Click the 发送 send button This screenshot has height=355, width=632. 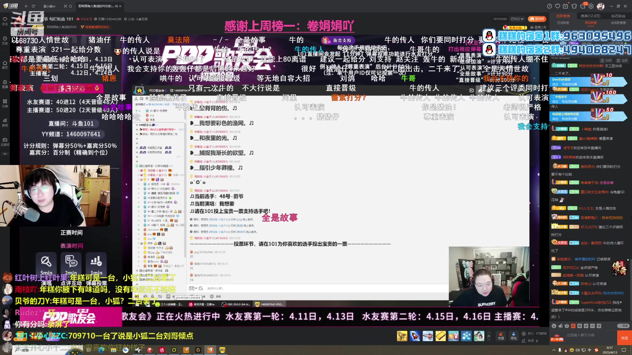pyautogui.click(x=624, y=338)
